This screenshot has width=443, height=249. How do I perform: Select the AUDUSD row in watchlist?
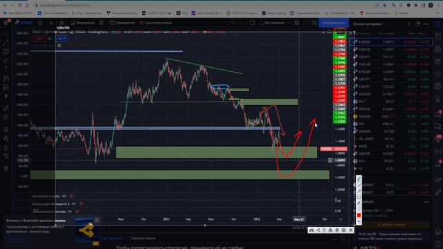391,94
